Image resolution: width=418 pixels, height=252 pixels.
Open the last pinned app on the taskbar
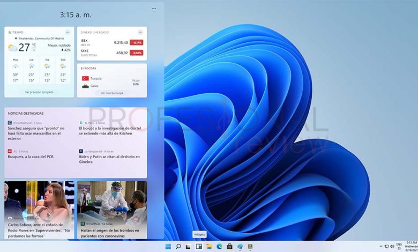[250, 247]
